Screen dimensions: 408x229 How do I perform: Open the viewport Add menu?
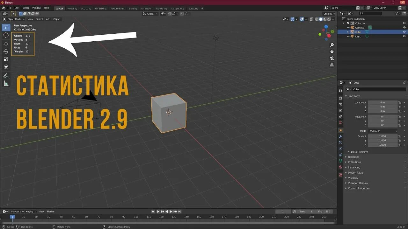pyautogui.click(x=48, y=19)
